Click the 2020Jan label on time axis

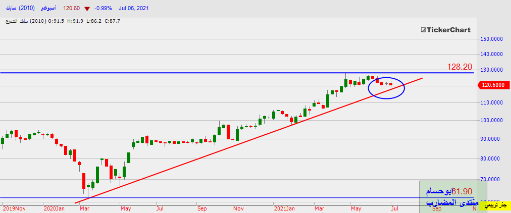(x=54, y=207)
